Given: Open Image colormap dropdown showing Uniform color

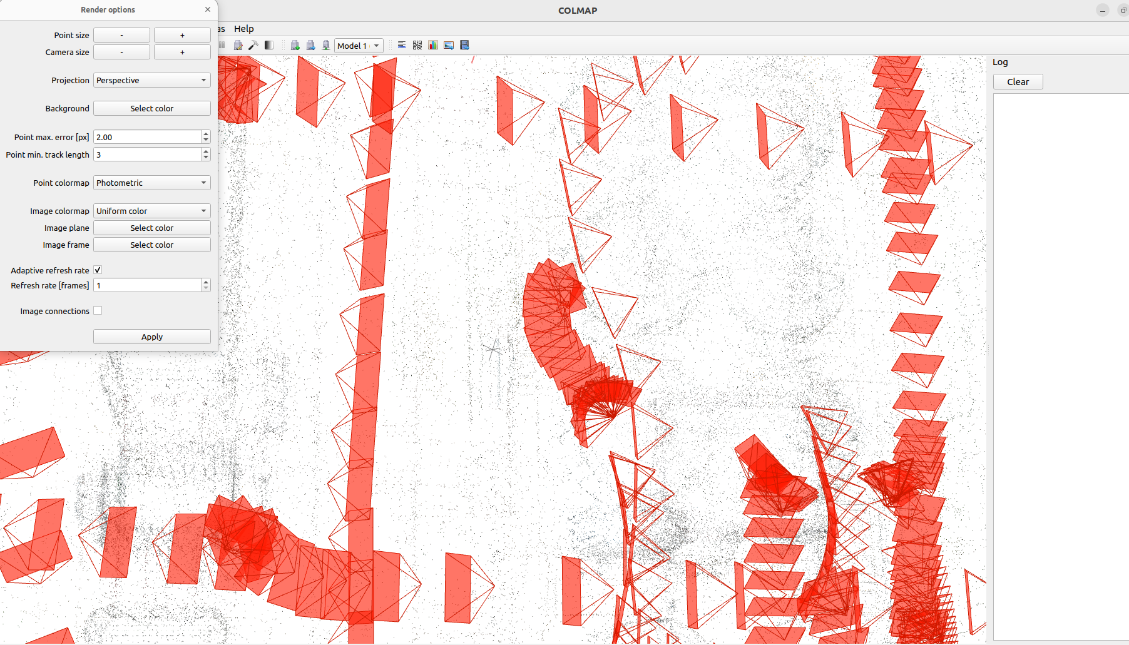Looking at the screenshot, I should coord(152,211).
